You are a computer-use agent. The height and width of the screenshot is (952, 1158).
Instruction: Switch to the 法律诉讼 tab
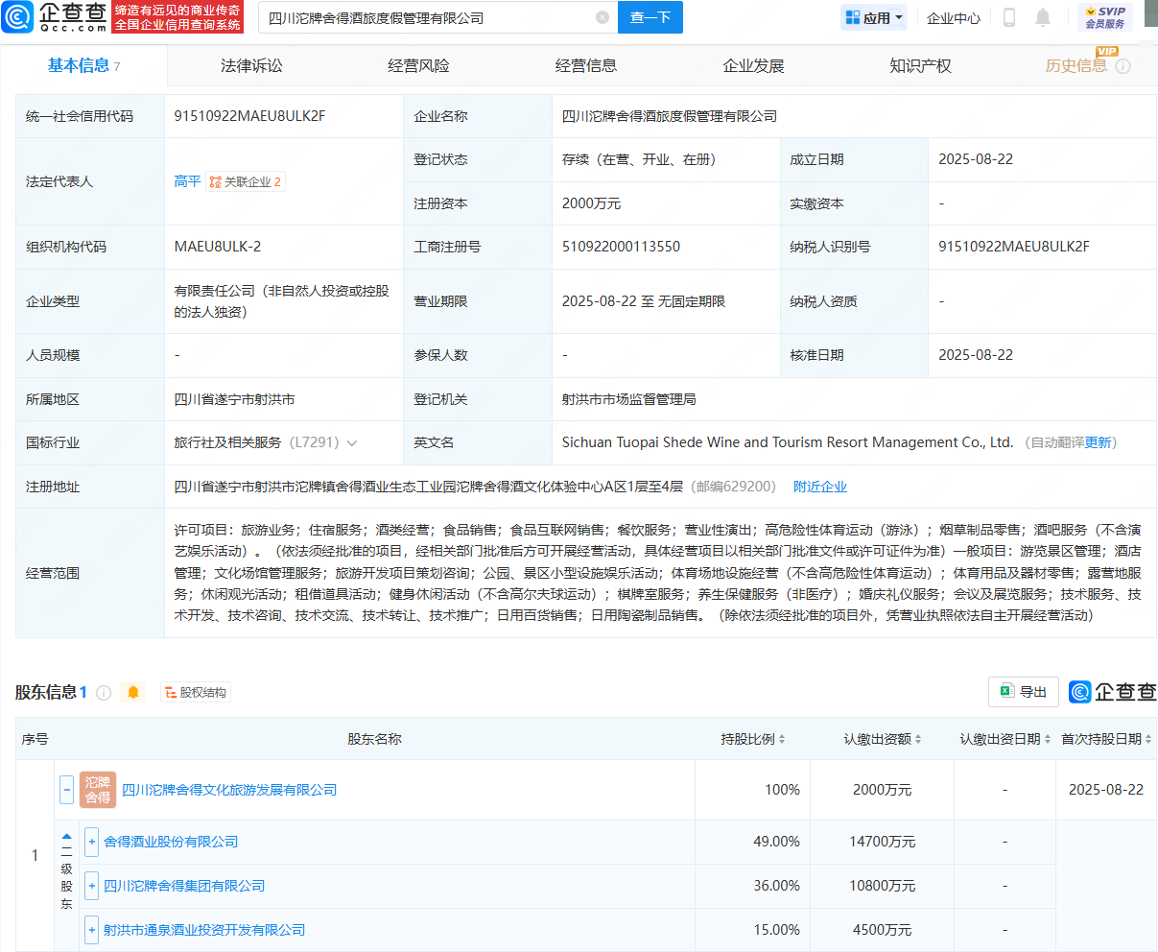(251, 65)
